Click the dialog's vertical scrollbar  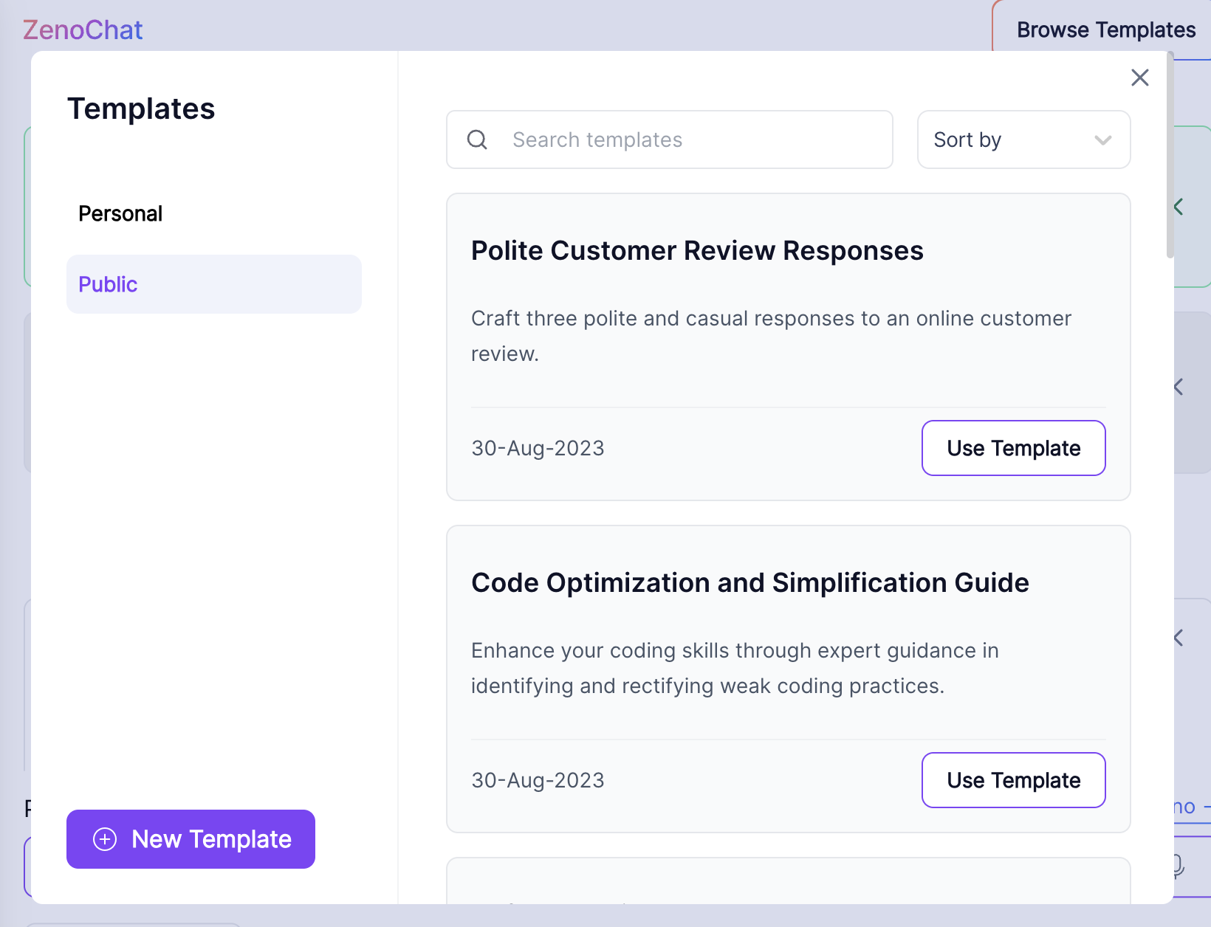point(1170,155)
